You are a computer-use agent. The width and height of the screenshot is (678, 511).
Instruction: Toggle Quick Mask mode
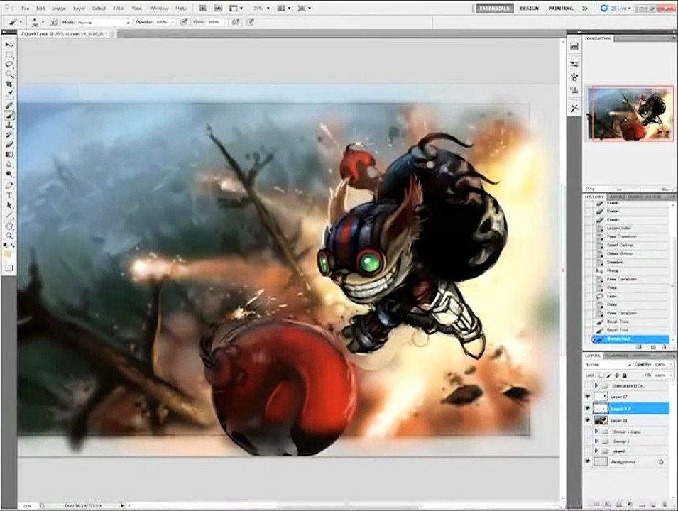(9, 268)
